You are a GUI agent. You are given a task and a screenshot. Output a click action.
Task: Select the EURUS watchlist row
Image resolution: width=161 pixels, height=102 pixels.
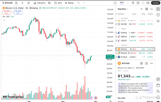coord(135,33)
